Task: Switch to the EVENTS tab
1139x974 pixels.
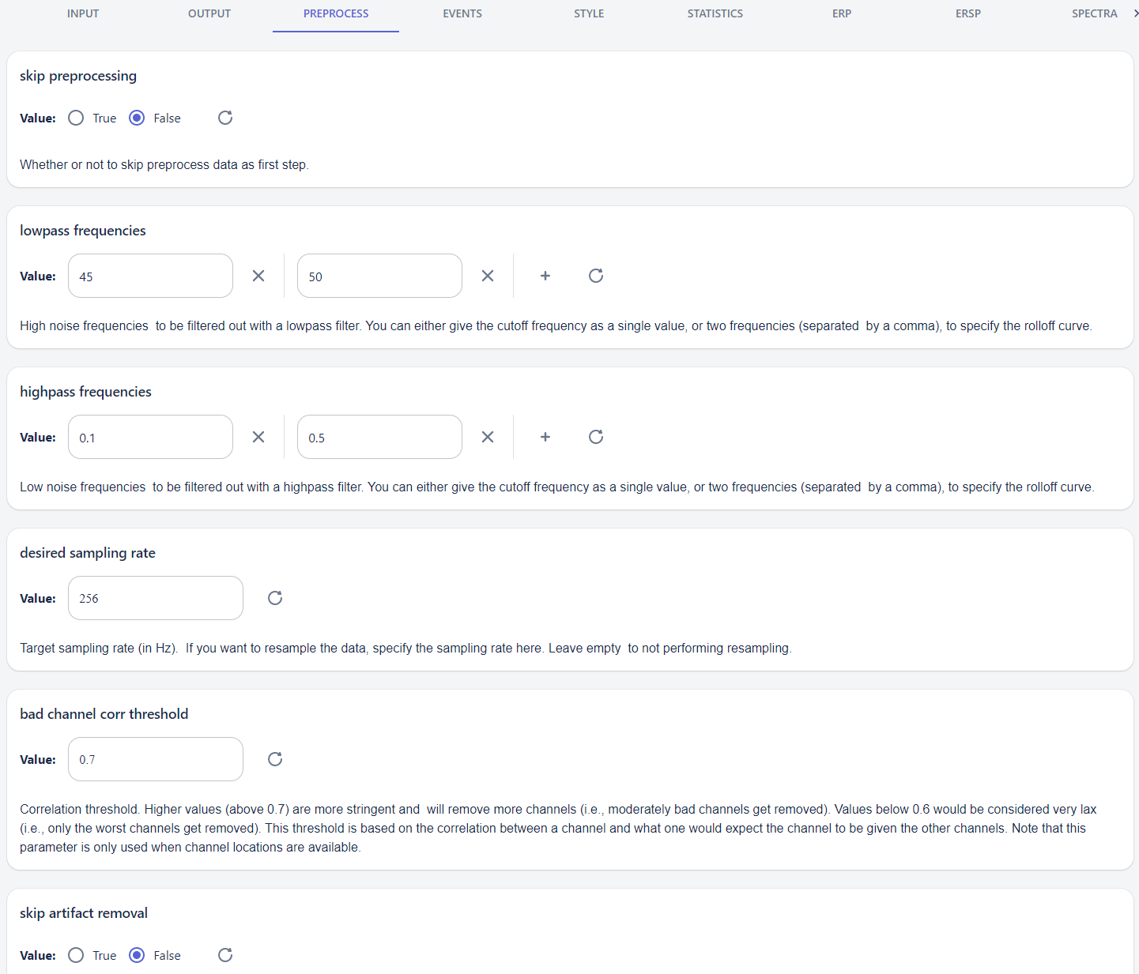Action: (462, 13)
